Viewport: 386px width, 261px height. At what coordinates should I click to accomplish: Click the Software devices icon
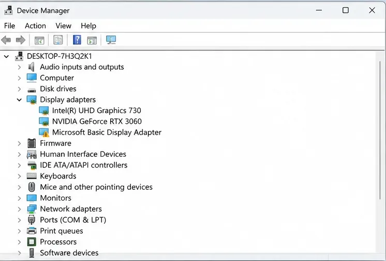(x=32, y=253)
